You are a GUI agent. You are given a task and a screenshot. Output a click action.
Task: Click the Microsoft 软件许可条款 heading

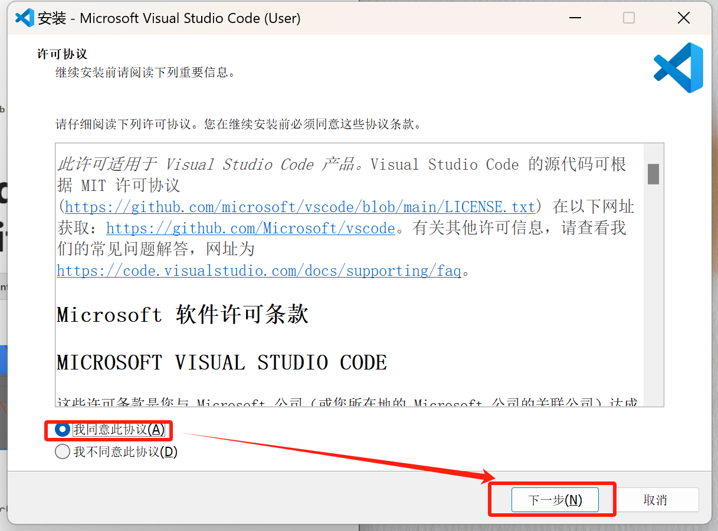(x=183, y=314)
